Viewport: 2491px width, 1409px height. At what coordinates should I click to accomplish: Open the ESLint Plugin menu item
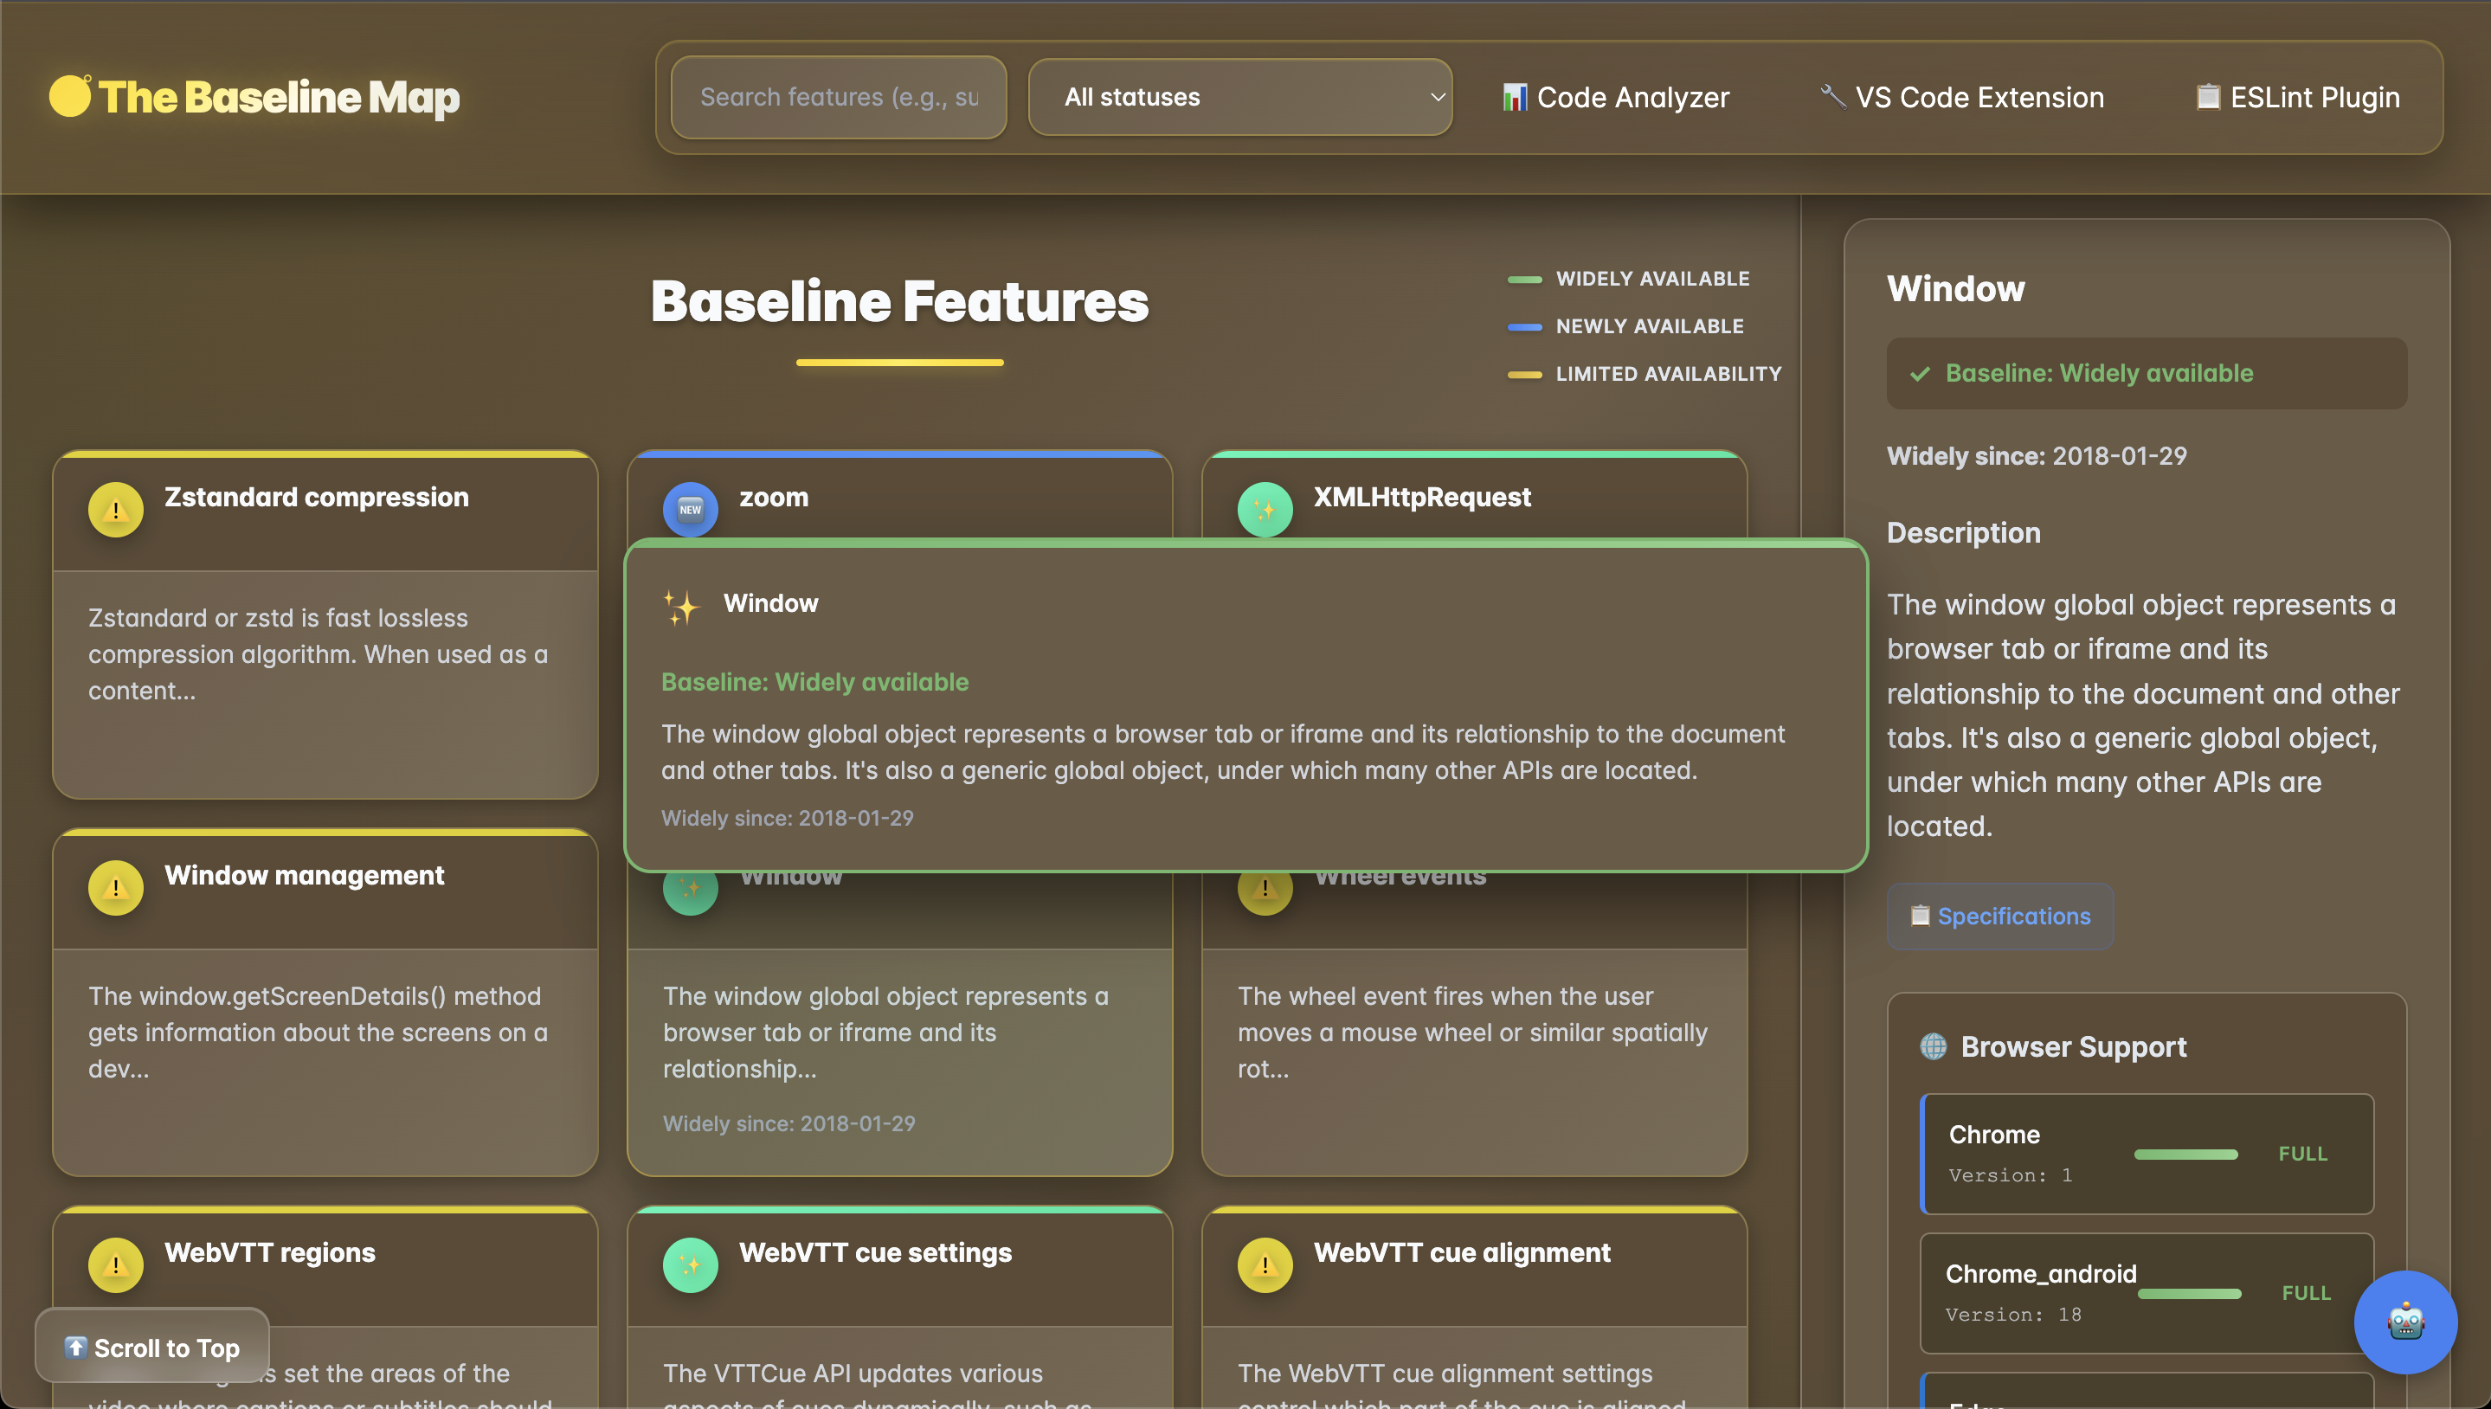click(2297, 98)
